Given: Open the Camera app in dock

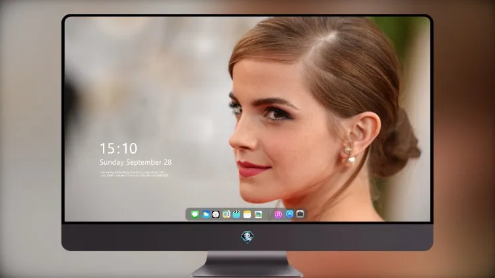Looking at the screenshot, I should pos(300,214).
